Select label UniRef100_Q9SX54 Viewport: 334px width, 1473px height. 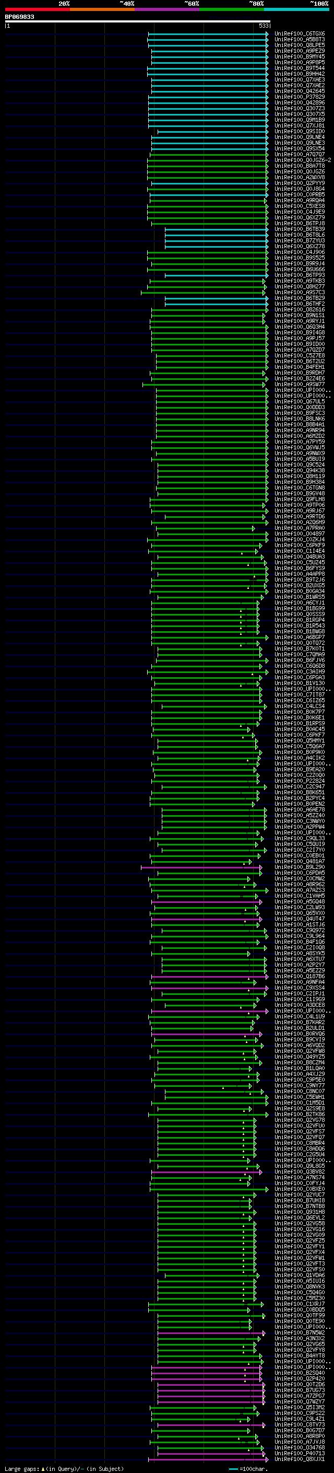click(300, 149)
